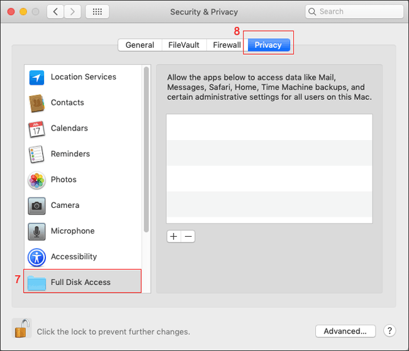Switch to the Firewall tab
Image resolution: width=409 pixels, height=351 pixels.
[x=227, y=45]
